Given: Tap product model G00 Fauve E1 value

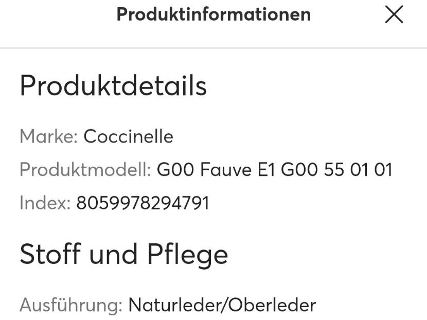Looking at the screenshot, I should [274, 169].
